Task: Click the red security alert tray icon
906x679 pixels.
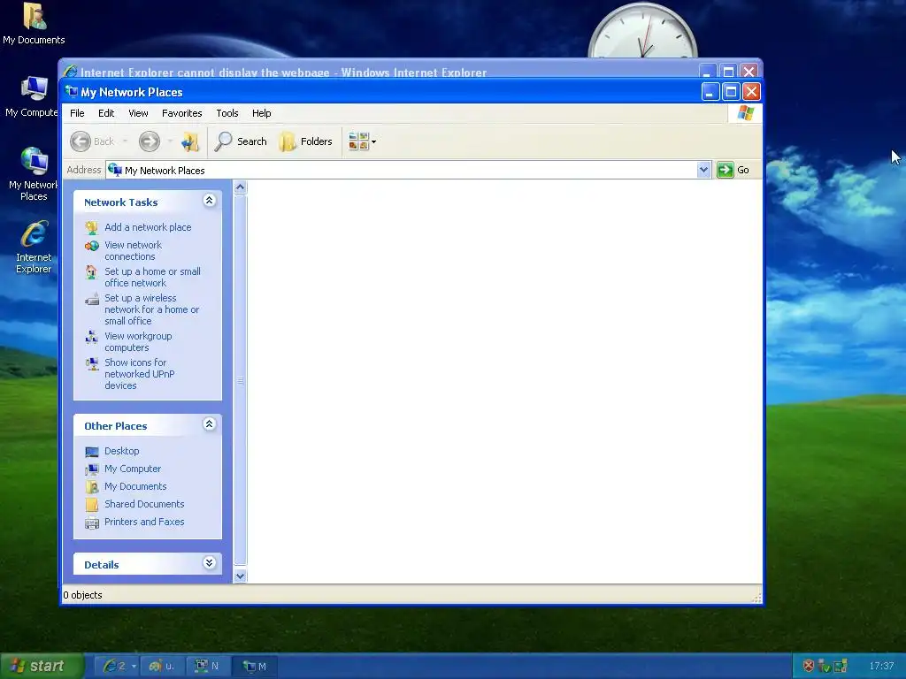Action: click(809, 666)
